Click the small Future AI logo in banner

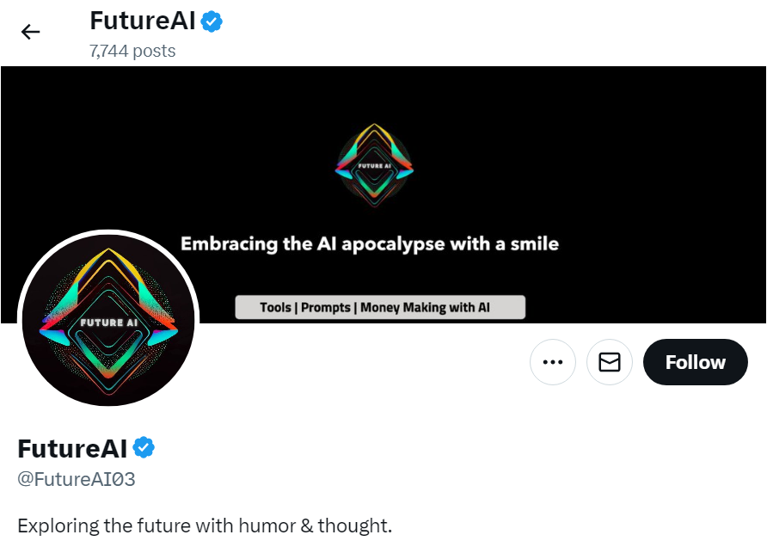click(374, 165)
